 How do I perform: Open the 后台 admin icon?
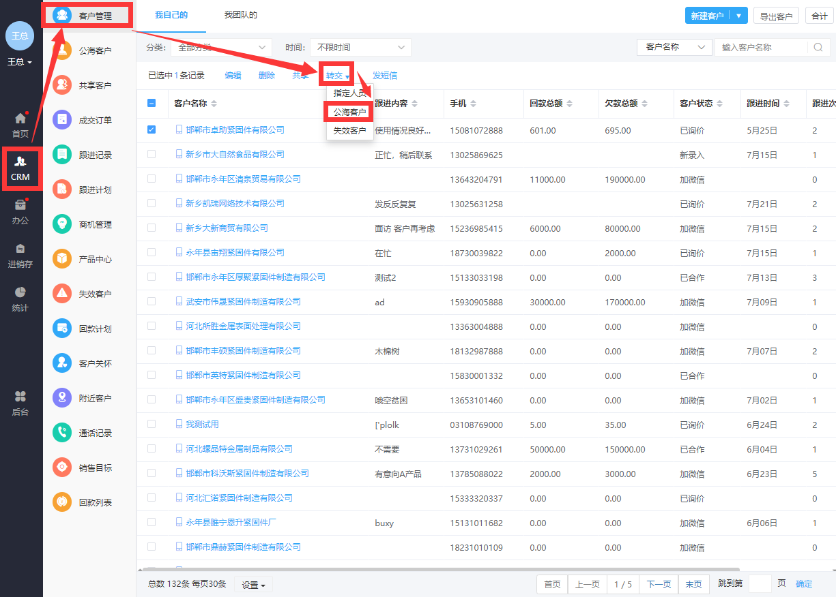pyautogui.click(x=20, y=397)
